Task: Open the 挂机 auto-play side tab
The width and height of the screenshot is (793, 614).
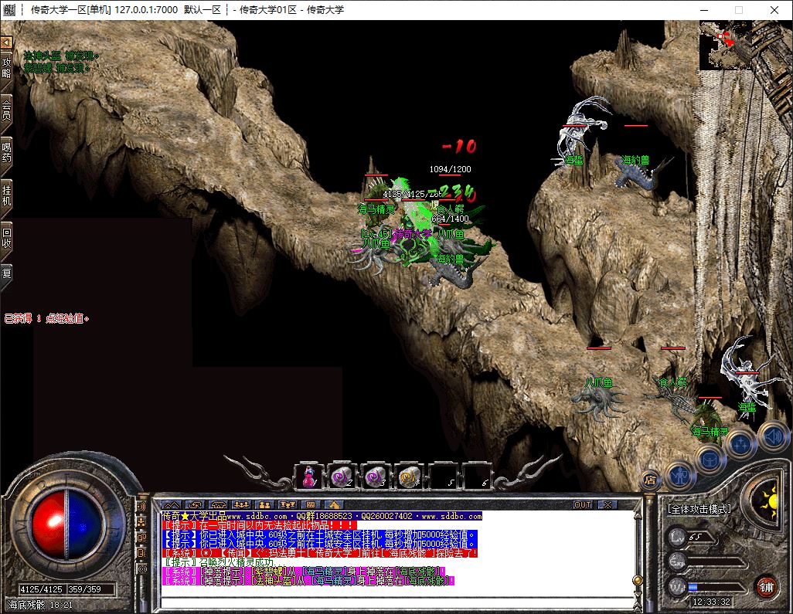Action: tap(6, 195)
